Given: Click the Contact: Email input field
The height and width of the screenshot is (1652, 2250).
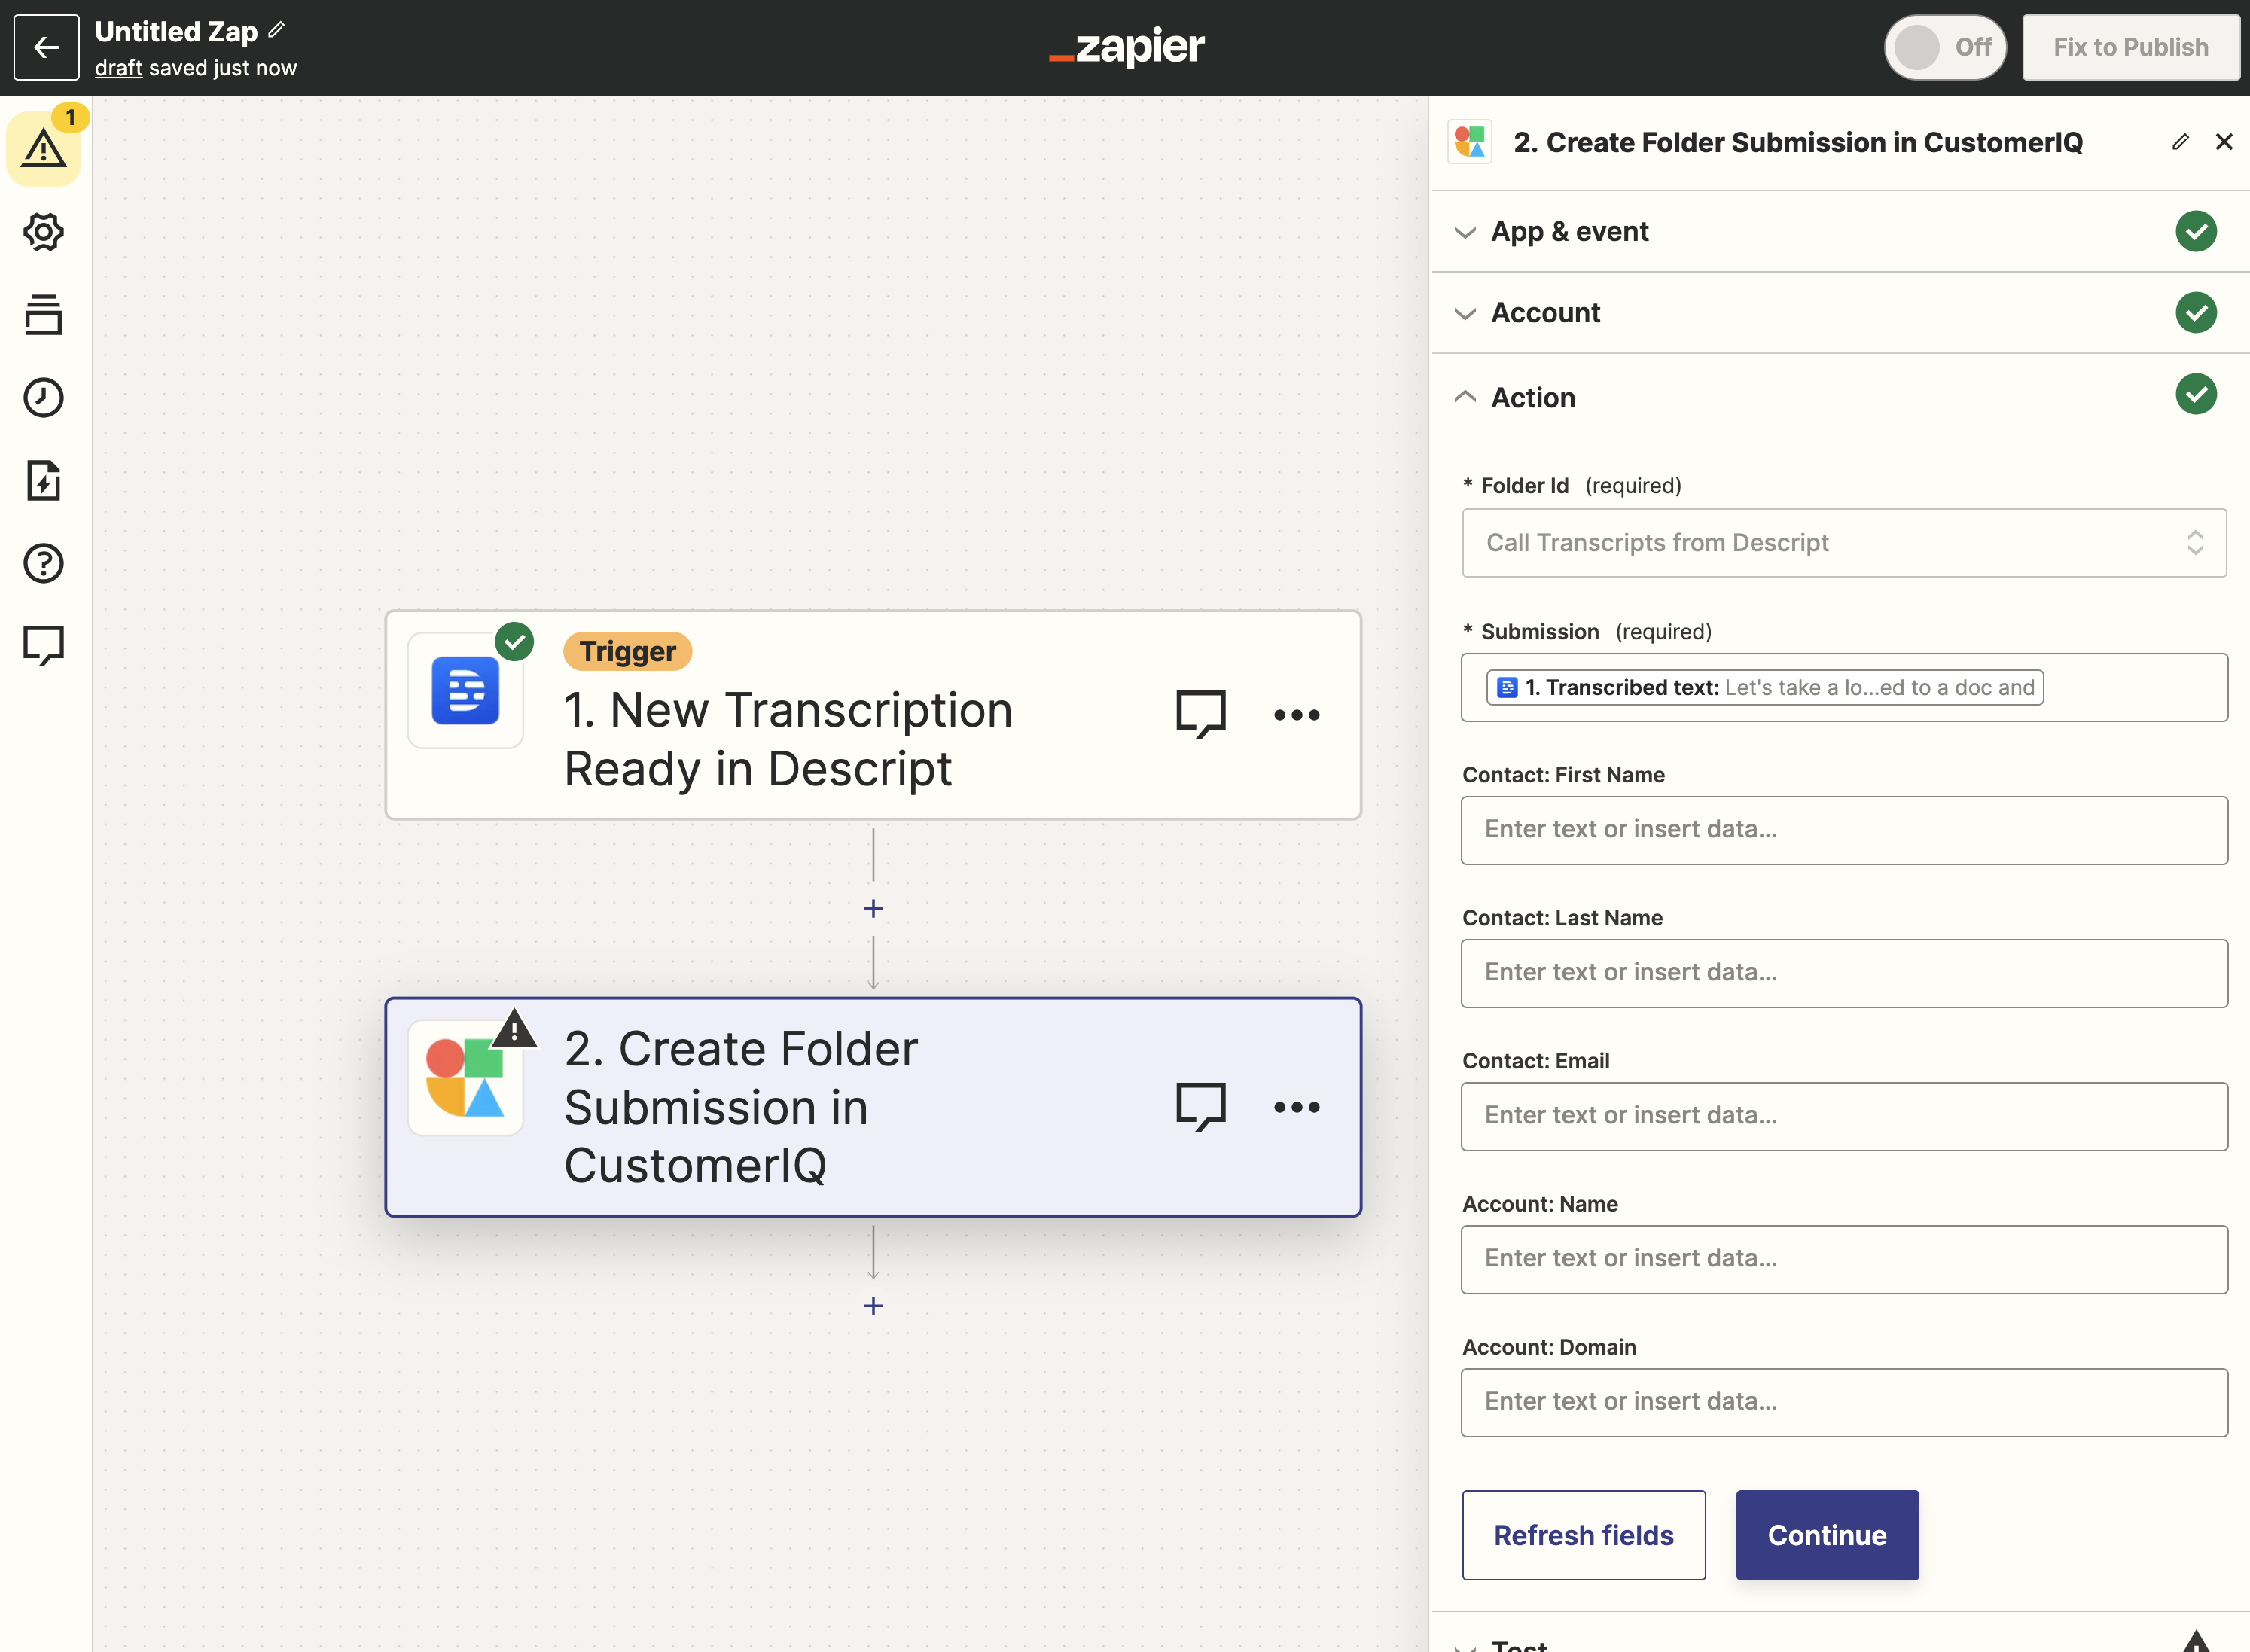Looking at the screenshot, I should click(1843, 1116).
